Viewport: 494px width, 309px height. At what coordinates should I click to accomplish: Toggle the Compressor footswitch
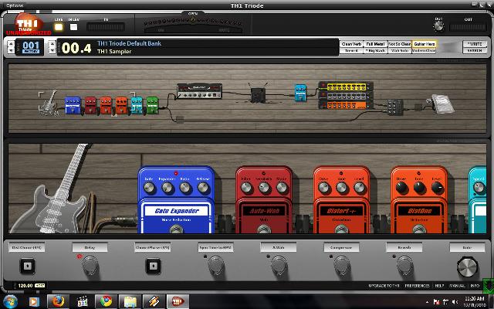click(342, 265)
